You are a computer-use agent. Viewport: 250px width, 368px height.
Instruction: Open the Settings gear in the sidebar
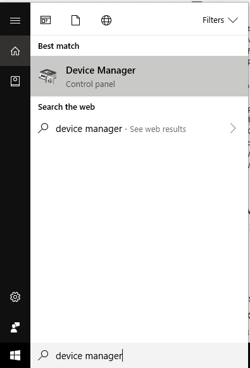tap(15, 297)
